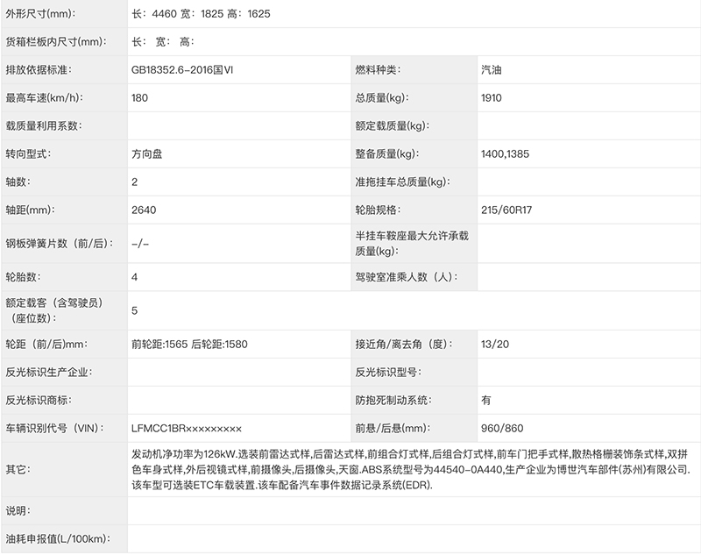Image resolution: width=701 pixels, height=555 pixels.
Task: Click the 接近角/离去角 label
Action: 404,345
